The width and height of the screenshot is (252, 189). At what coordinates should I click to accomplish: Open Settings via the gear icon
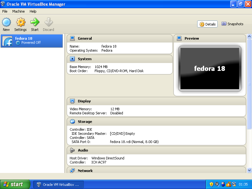click(x=20, y=22)
